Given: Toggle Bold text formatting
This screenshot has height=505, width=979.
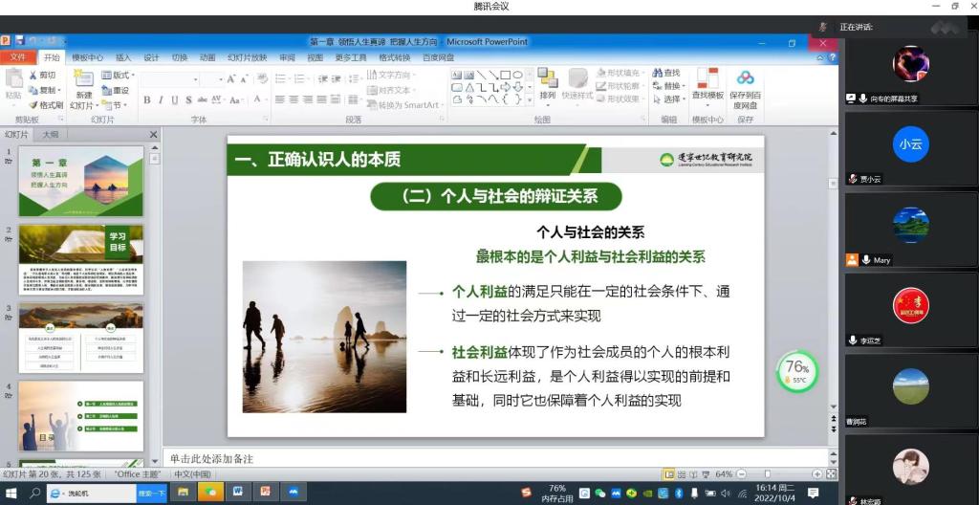Looking at the screenshot, I should click(x=147, y=100).
